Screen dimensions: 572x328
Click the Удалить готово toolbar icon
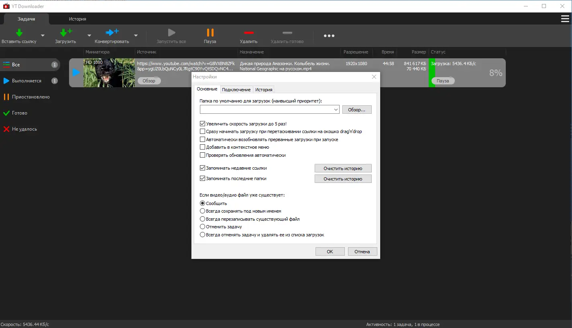(x=287, y=33)
